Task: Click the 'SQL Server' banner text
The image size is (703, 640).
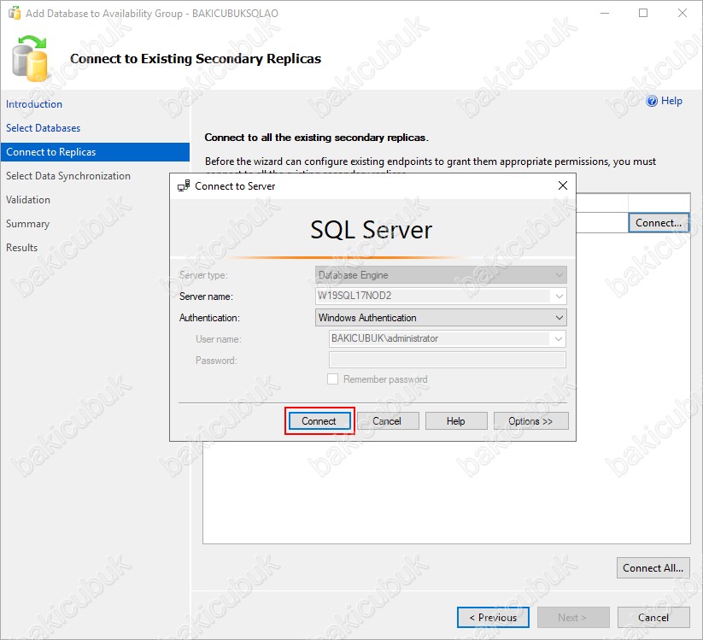Action: [x=372, y=230]
